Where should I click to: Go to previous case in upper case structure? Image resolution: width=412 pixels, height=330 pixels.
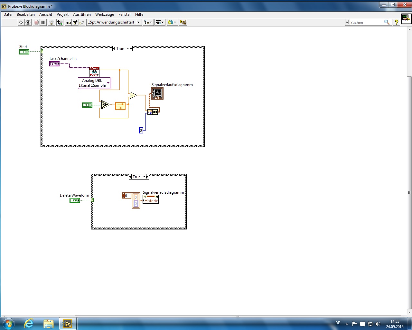click(x=114, y=49)
